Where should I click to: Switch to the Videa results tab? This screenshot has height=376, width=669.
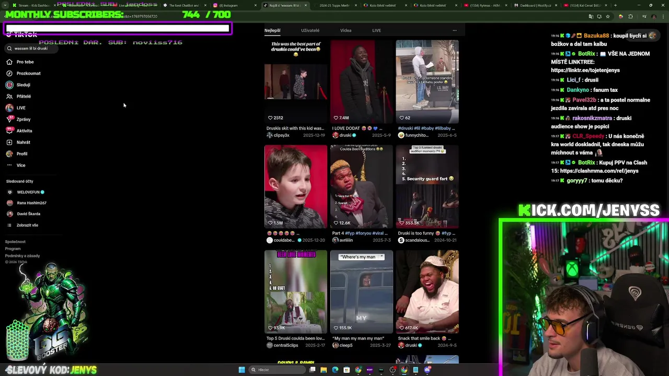[x=345, y=30]
